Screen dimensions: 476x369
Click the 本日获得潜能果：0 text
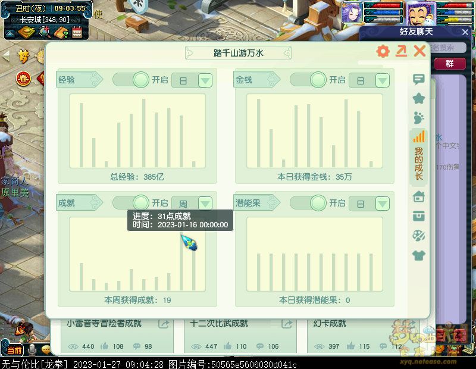[315, 300]
